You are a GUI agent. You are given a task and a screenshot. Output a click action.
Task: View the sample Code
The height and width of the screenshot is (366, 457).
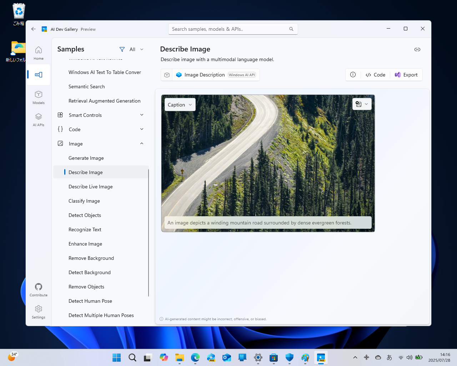point(375,75)
